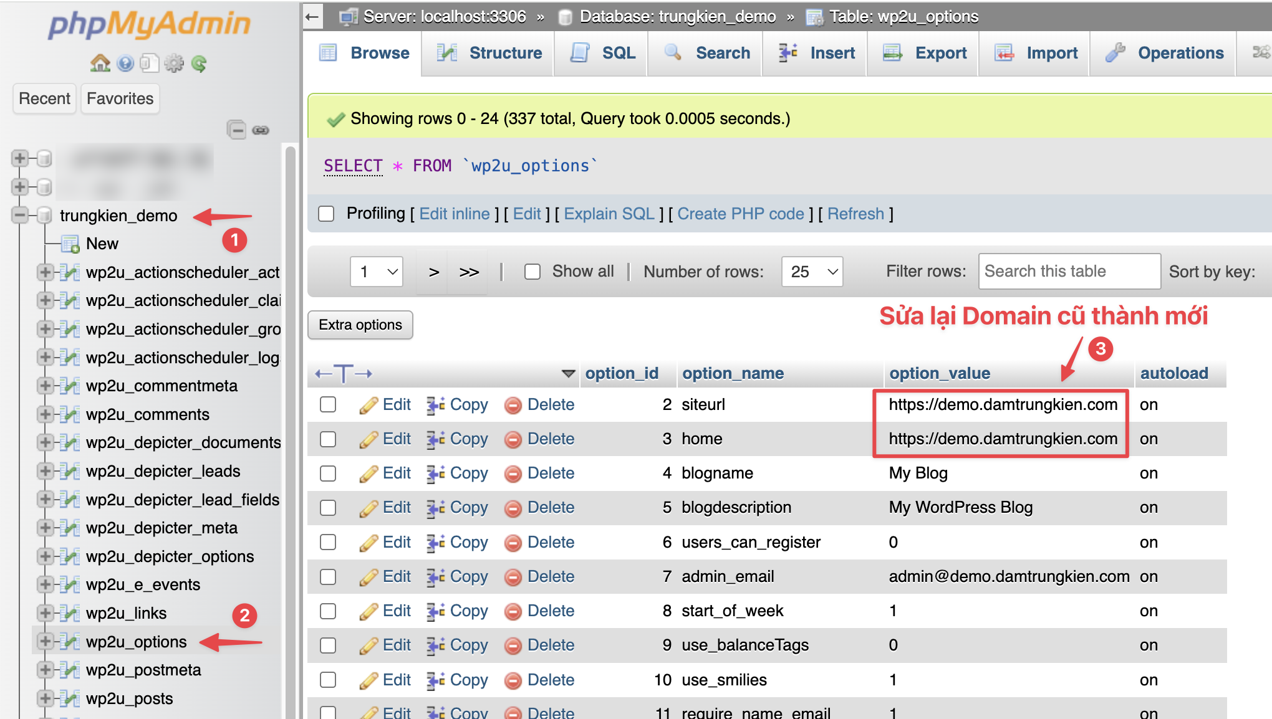Click pencil Edit icon for home row
This screenshot has width=1272, height=719.
pyautogui.click(x=369, y=440)
